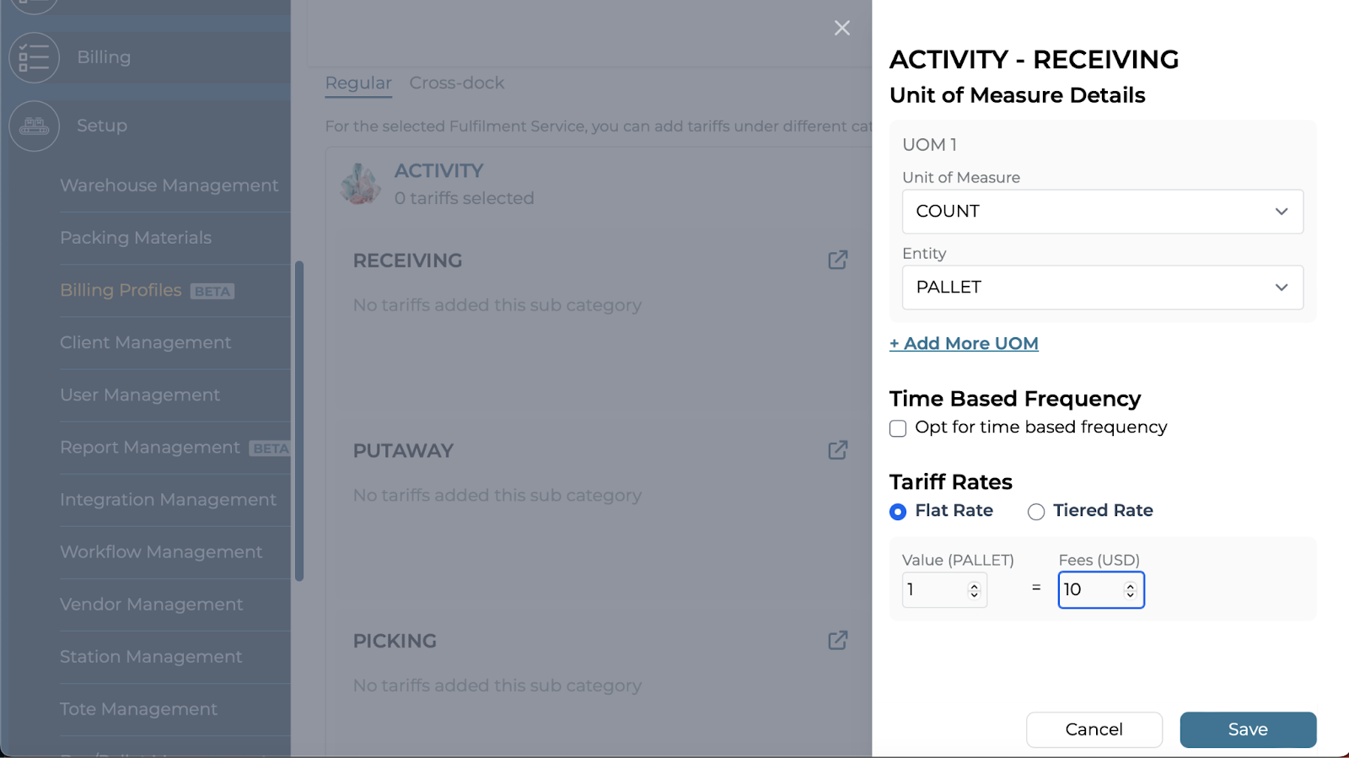
Task: Close the tariff panel with X icon
Action: coord(841,28)
